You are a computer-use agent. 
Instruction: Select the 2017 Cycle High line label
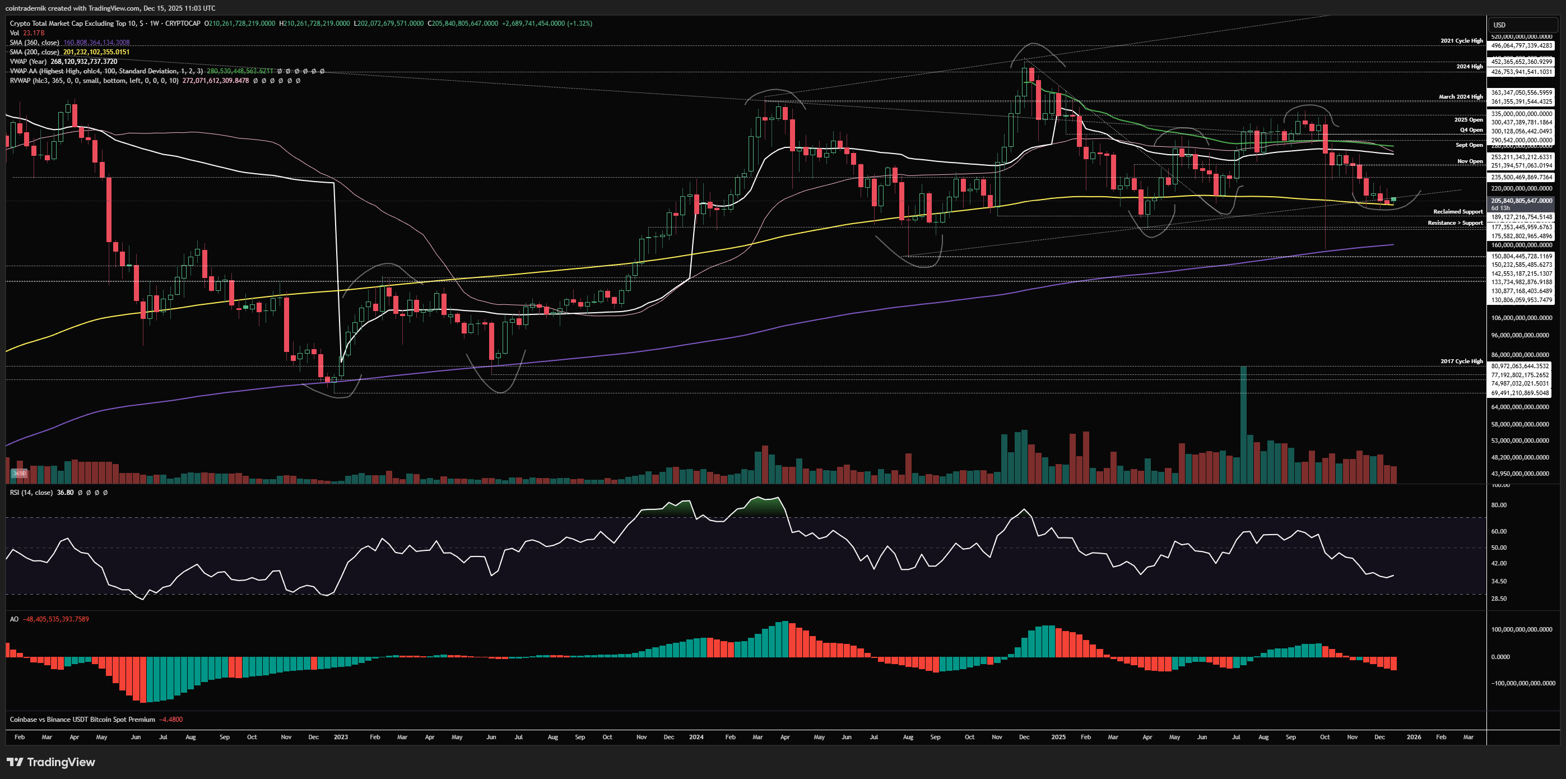click(1461, 361)
